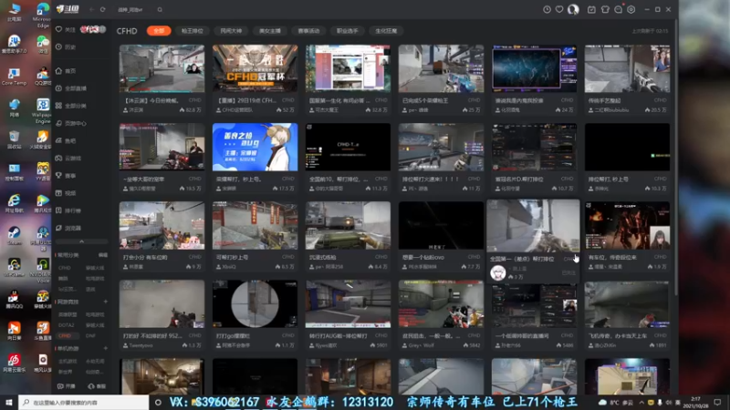Open 沉浸式练枪 stream thumbnail

pyautogui.click(x=348, y=225)
